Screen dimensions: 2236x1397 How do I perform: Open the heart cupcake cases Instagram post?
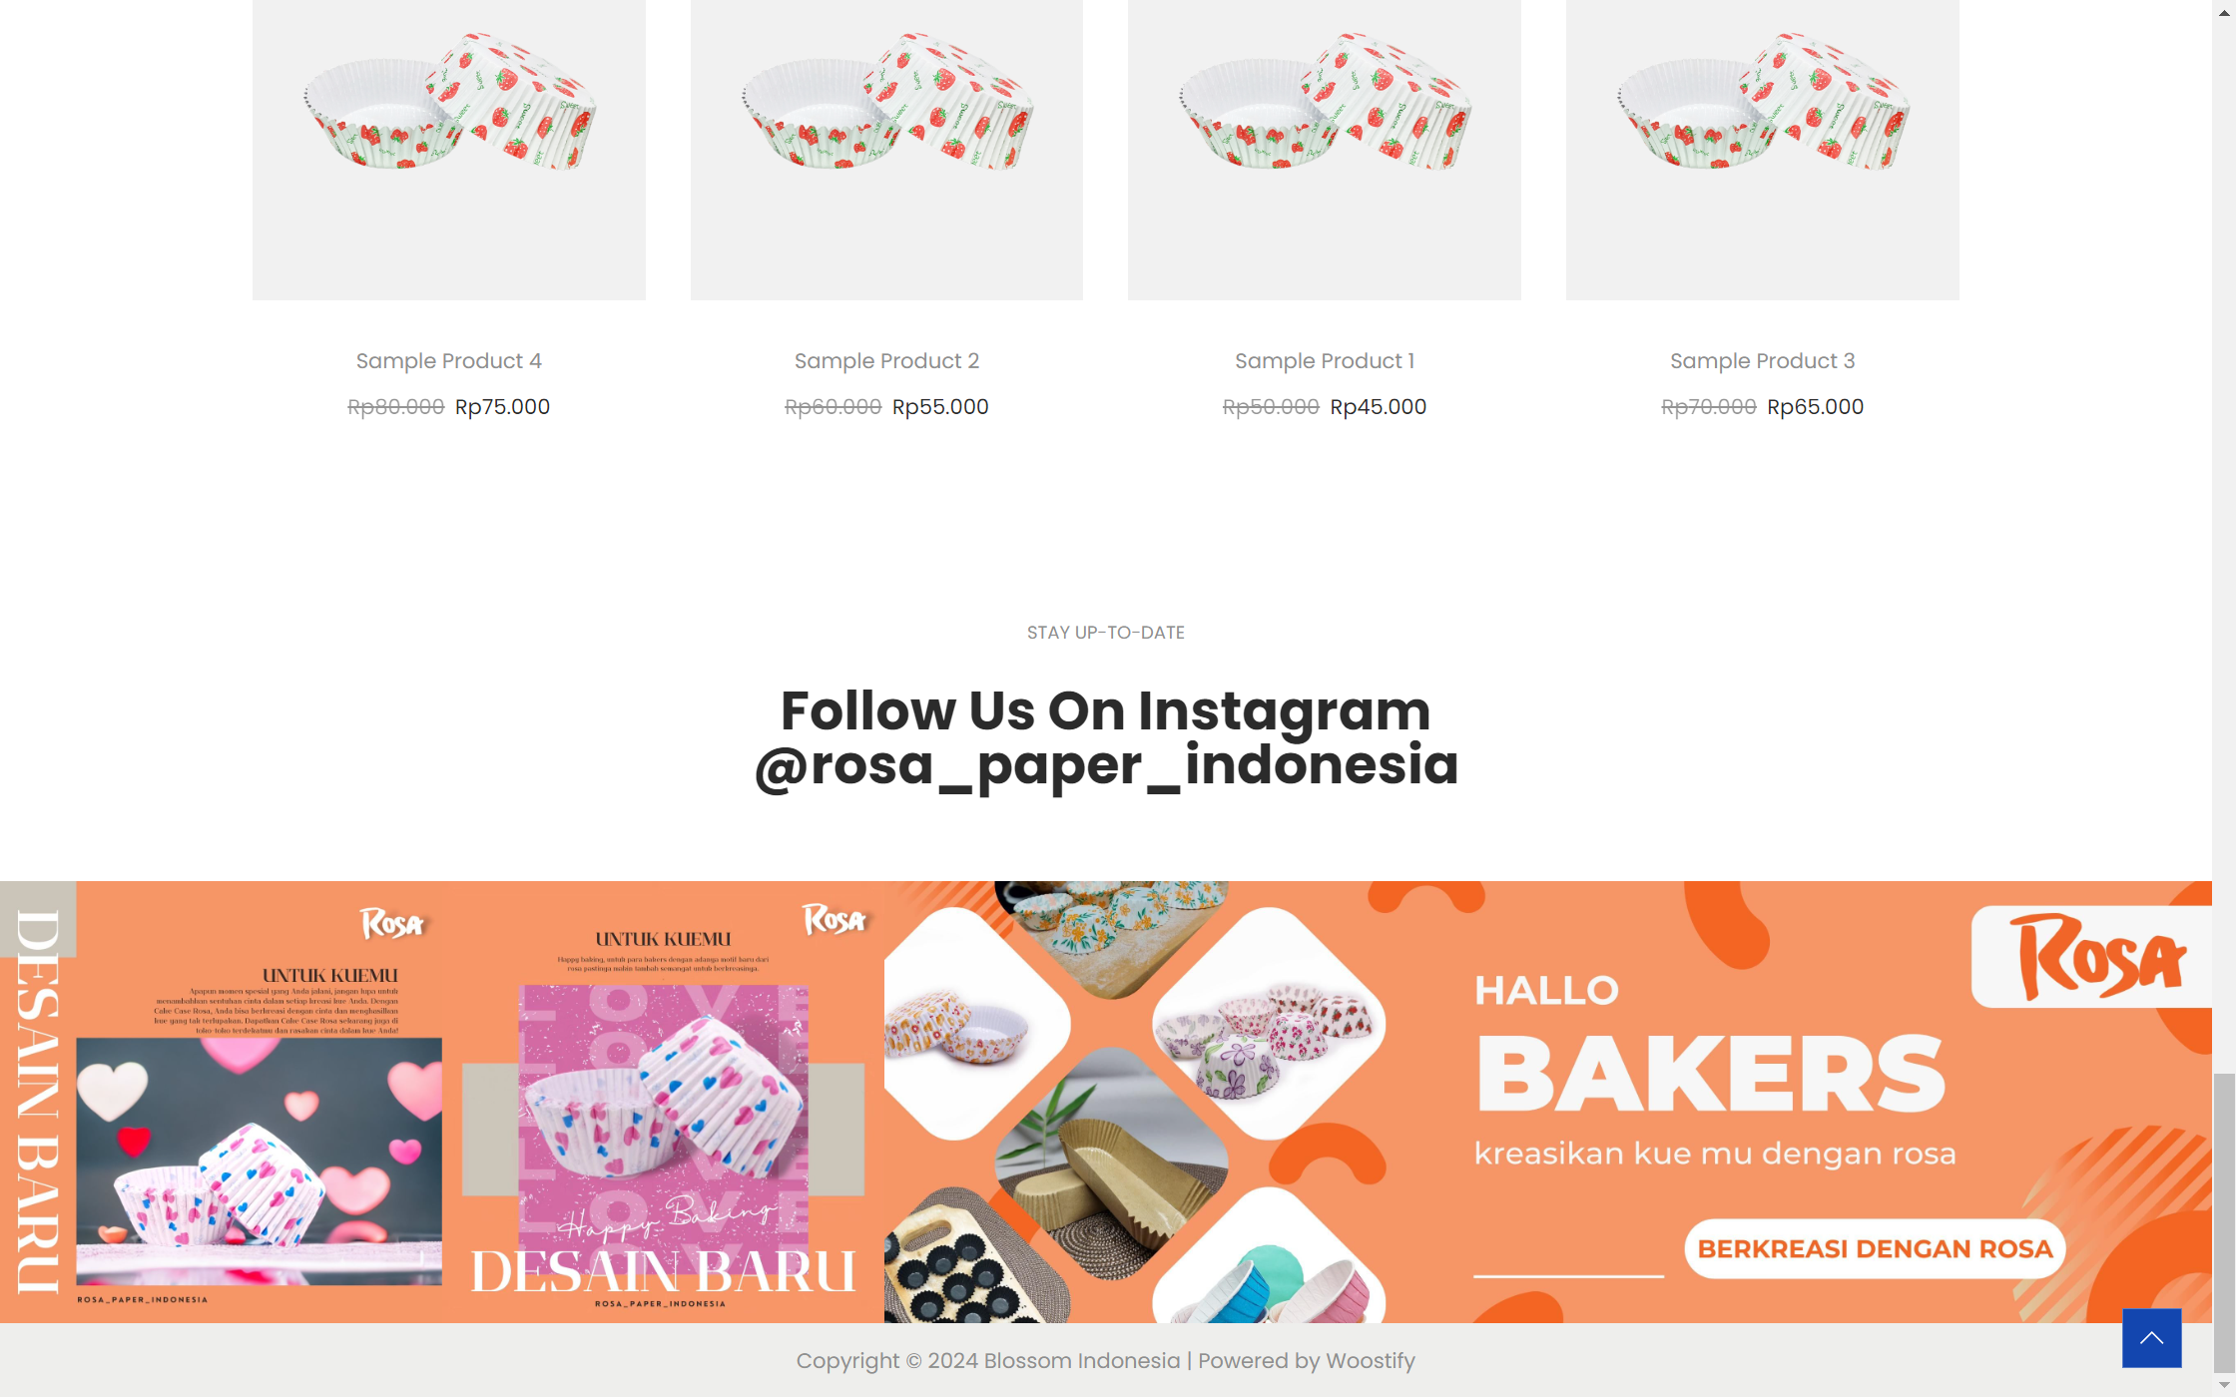pyautogui.click(x=222, y=1102)
